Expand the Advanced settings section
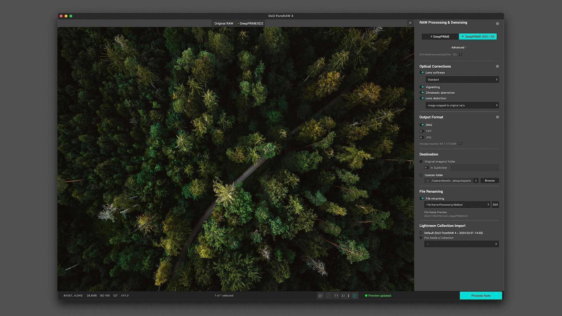This screenshot has height=316, width=562. (x=458, y=47)
